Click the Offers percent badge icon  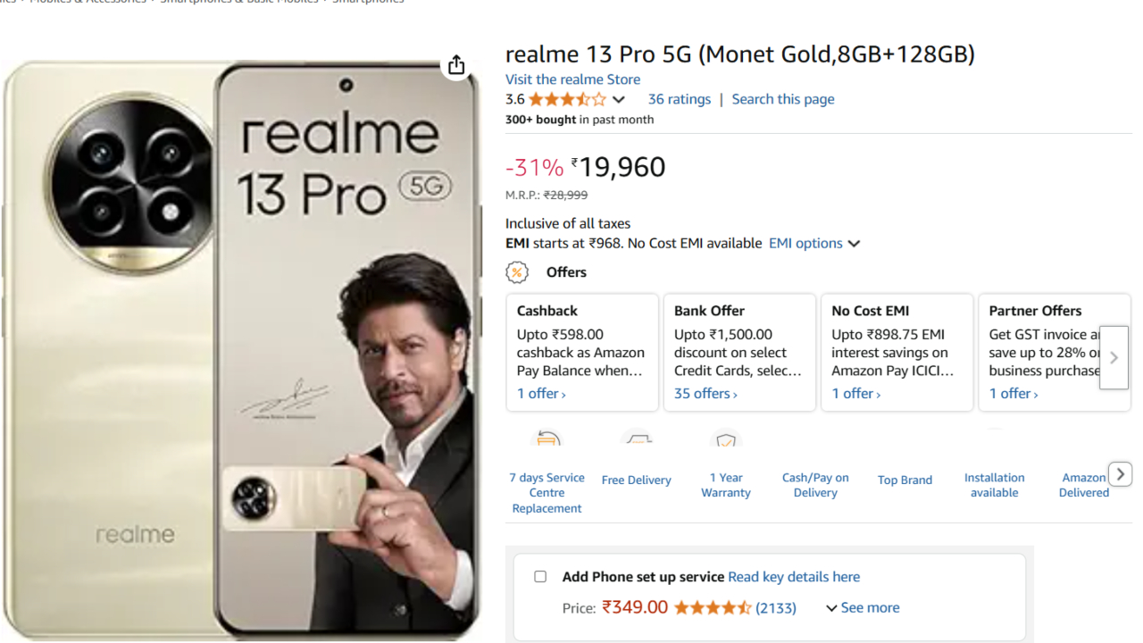click(517, 272)
